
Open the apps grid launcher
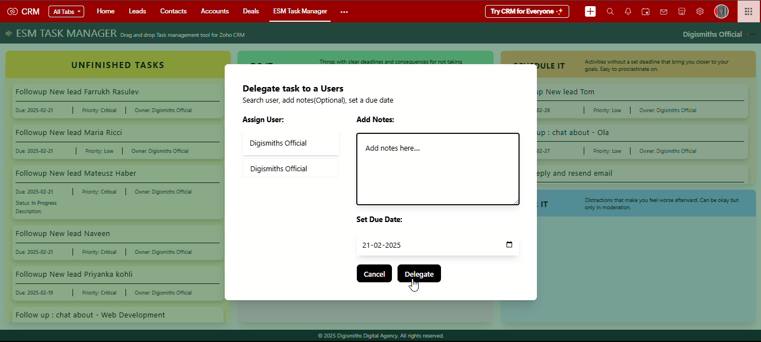pos(749,11)
